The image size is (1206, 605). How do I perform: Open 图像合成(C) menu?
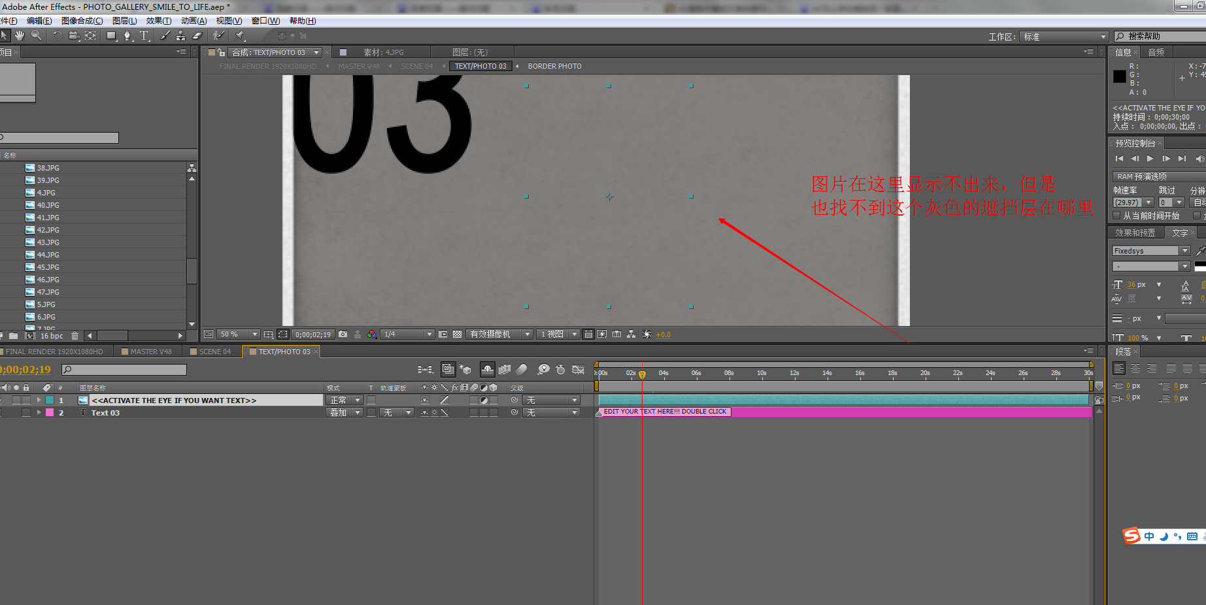(x=82, y=21)
